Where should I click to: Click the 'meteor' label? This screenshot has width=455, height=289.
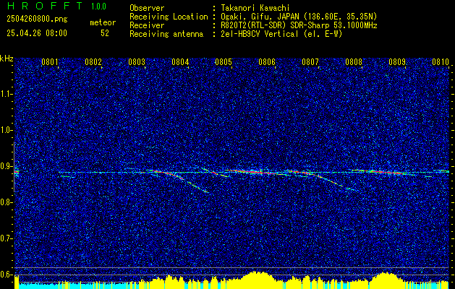point(103,22)
